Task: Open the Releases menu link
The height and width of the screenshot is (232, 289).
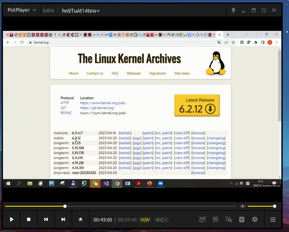Action: point(134,73)
